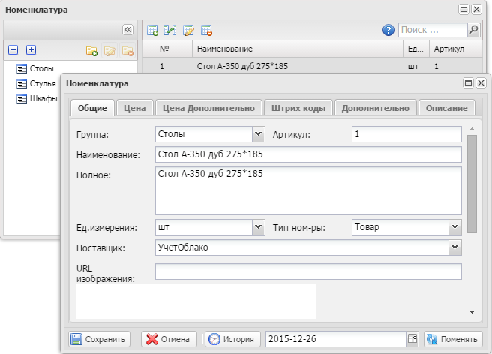The height and width of the screenshot is (354, 492).
Task: Click the Шкафы tree node icon
Action: pos(22,99)
